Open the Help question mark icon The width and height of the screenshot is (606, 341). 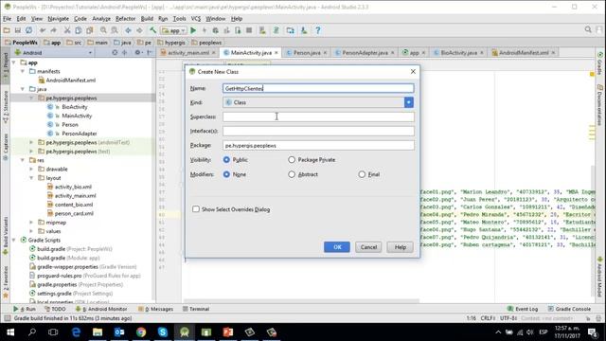coord(318,30)
